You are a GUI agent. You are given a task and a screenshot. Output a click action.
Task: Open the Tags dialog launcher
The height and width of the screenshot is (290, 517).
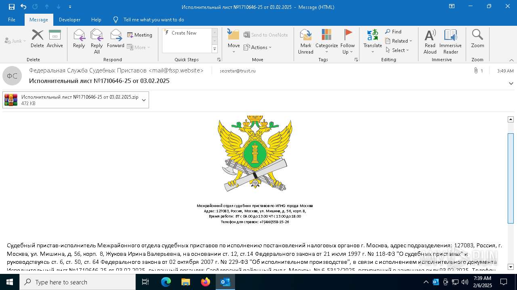[x=356, y=60]
